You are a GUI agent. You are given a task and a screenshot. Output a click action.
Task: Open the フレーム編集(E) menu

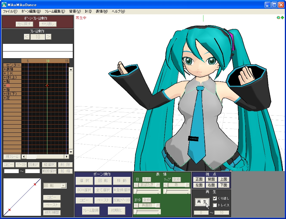click(x=55, y=11)
